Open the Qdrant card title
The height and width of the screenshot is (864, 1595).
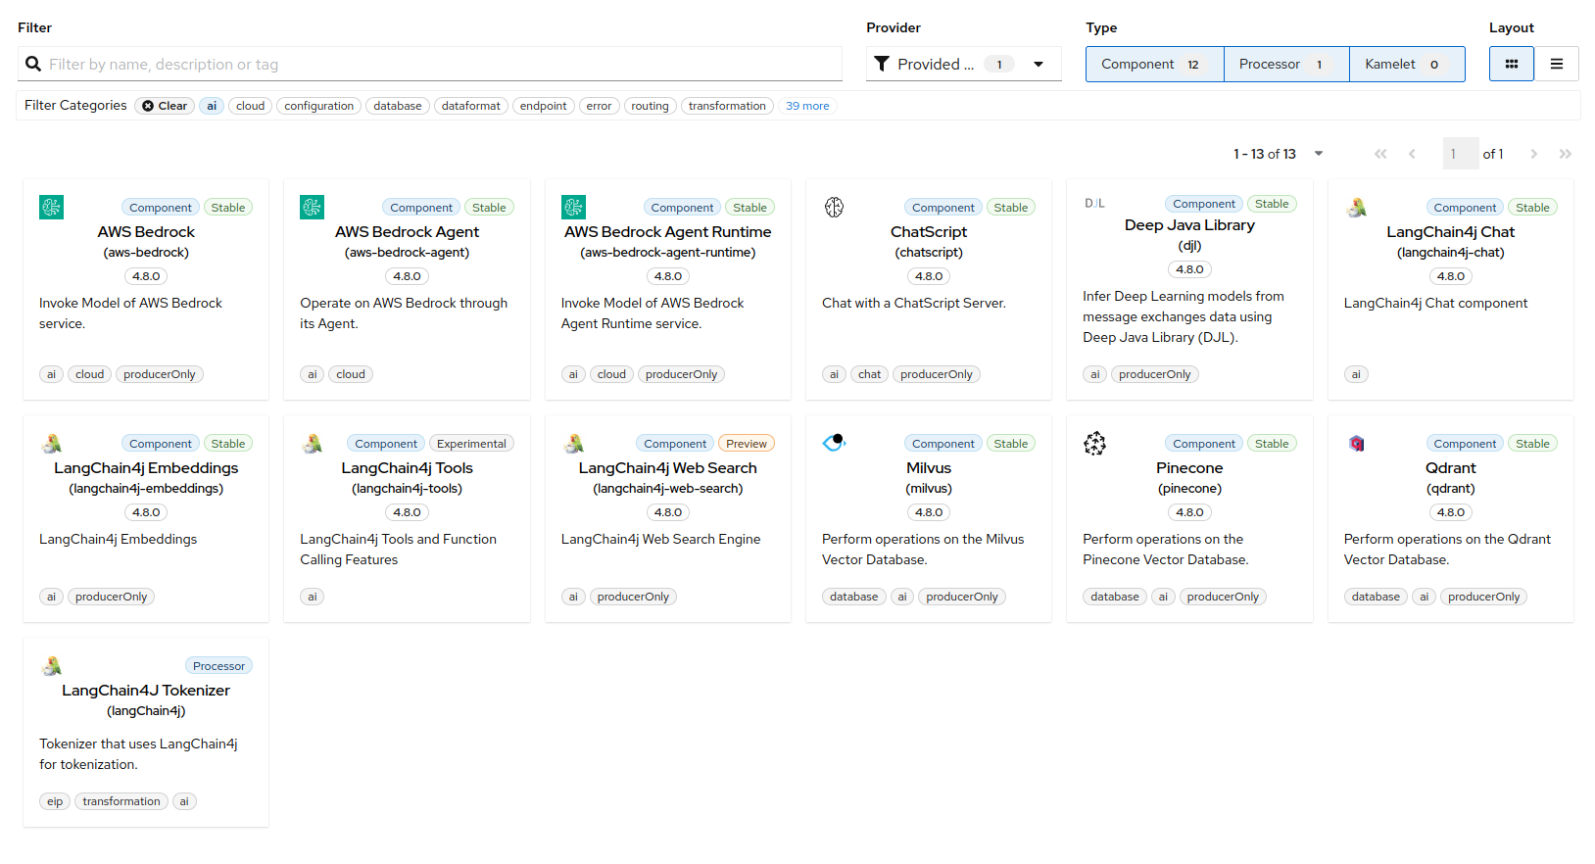click(x=1450, y=468)
